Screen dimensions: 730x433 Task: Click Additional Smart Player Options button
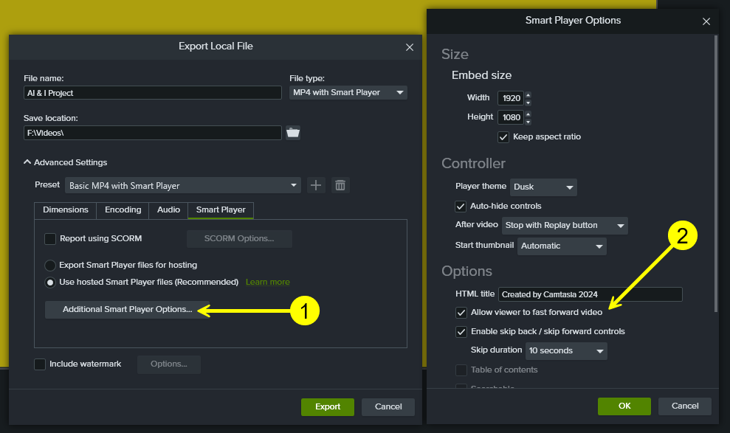tap(127, 310)
